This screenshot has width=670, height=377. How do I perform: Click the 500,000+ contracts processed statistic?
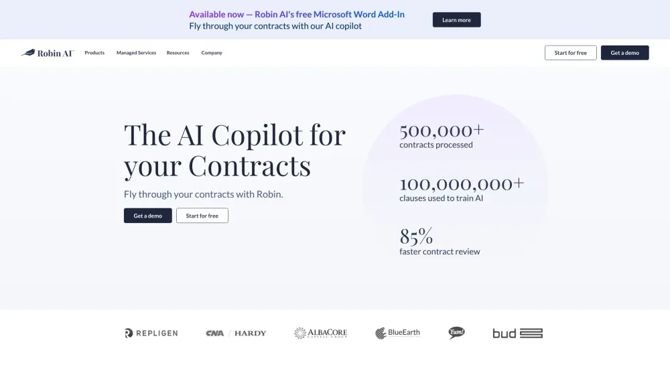coord(442,136)
